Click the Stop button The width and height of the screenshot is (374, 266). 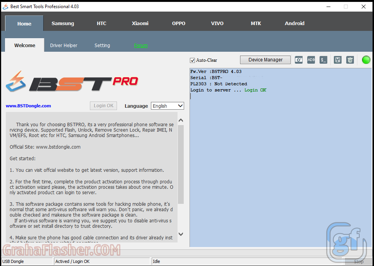click(x=359, y=261)
